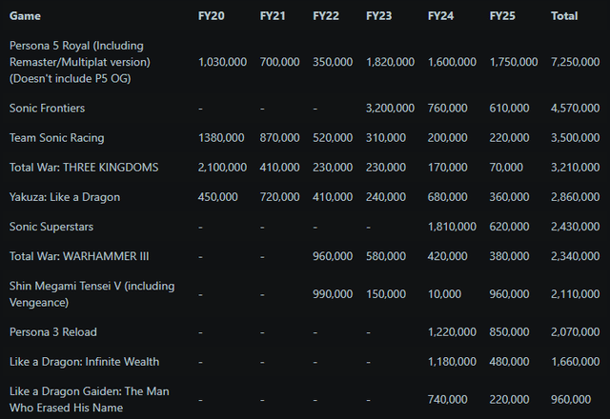This screenshot has width=610, height=419.
Task: Select the FY23 column header
Action: (x=378, y=16)
